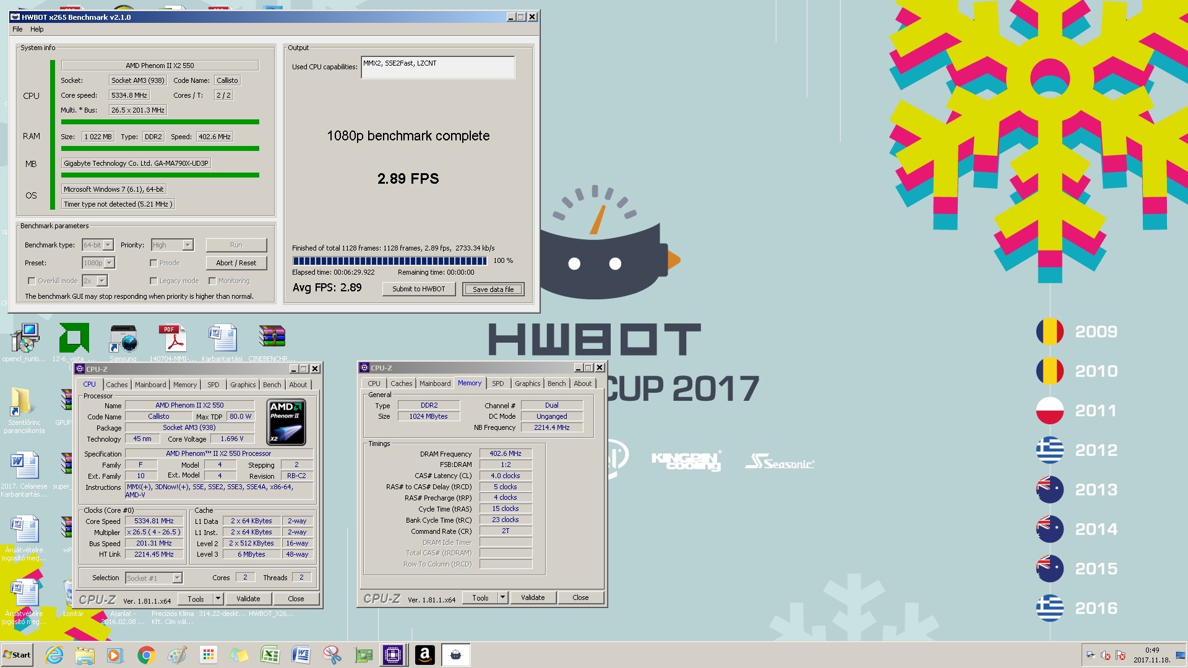Select Graphics tab in right CPU-Z window
The height and width of the screenshot is (668, 1188).
click(527, 383)
